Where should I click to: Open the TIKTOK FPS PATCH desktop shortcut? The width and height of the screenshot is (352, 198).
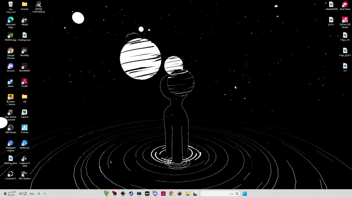pyautogui.click(x=38, y=7)
